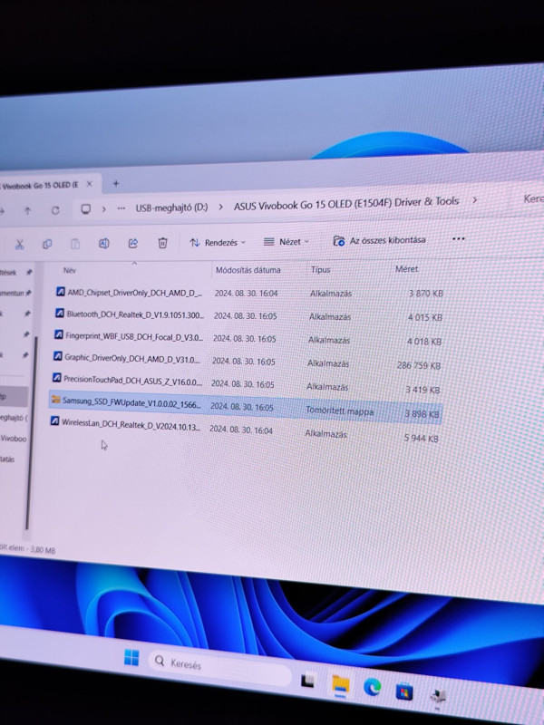Click the Refresh button
The image size is (544, 725).
pyautogui.click(x=55, y=210)
